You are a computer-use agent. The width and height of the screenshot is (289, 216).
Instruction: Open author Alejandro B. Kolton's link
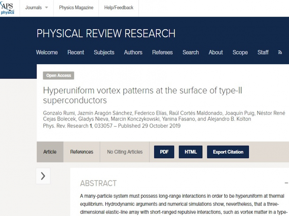229,119
